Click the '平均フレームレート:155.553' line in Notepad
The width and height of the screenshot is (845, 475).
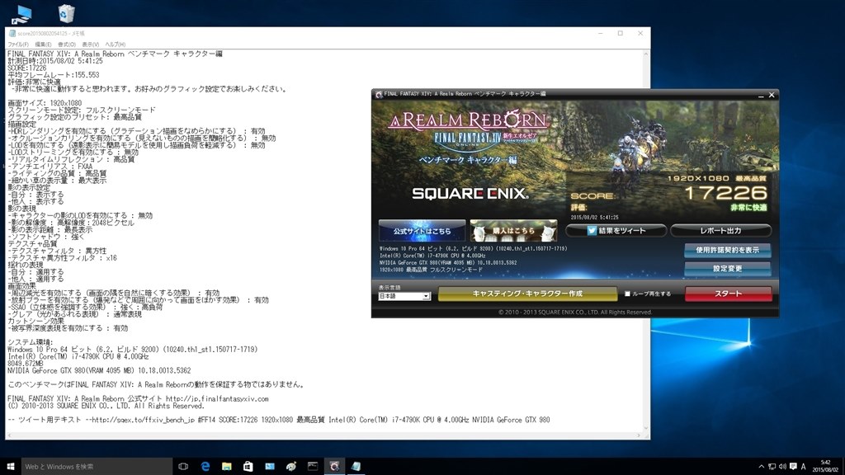[x=54, y=75]
